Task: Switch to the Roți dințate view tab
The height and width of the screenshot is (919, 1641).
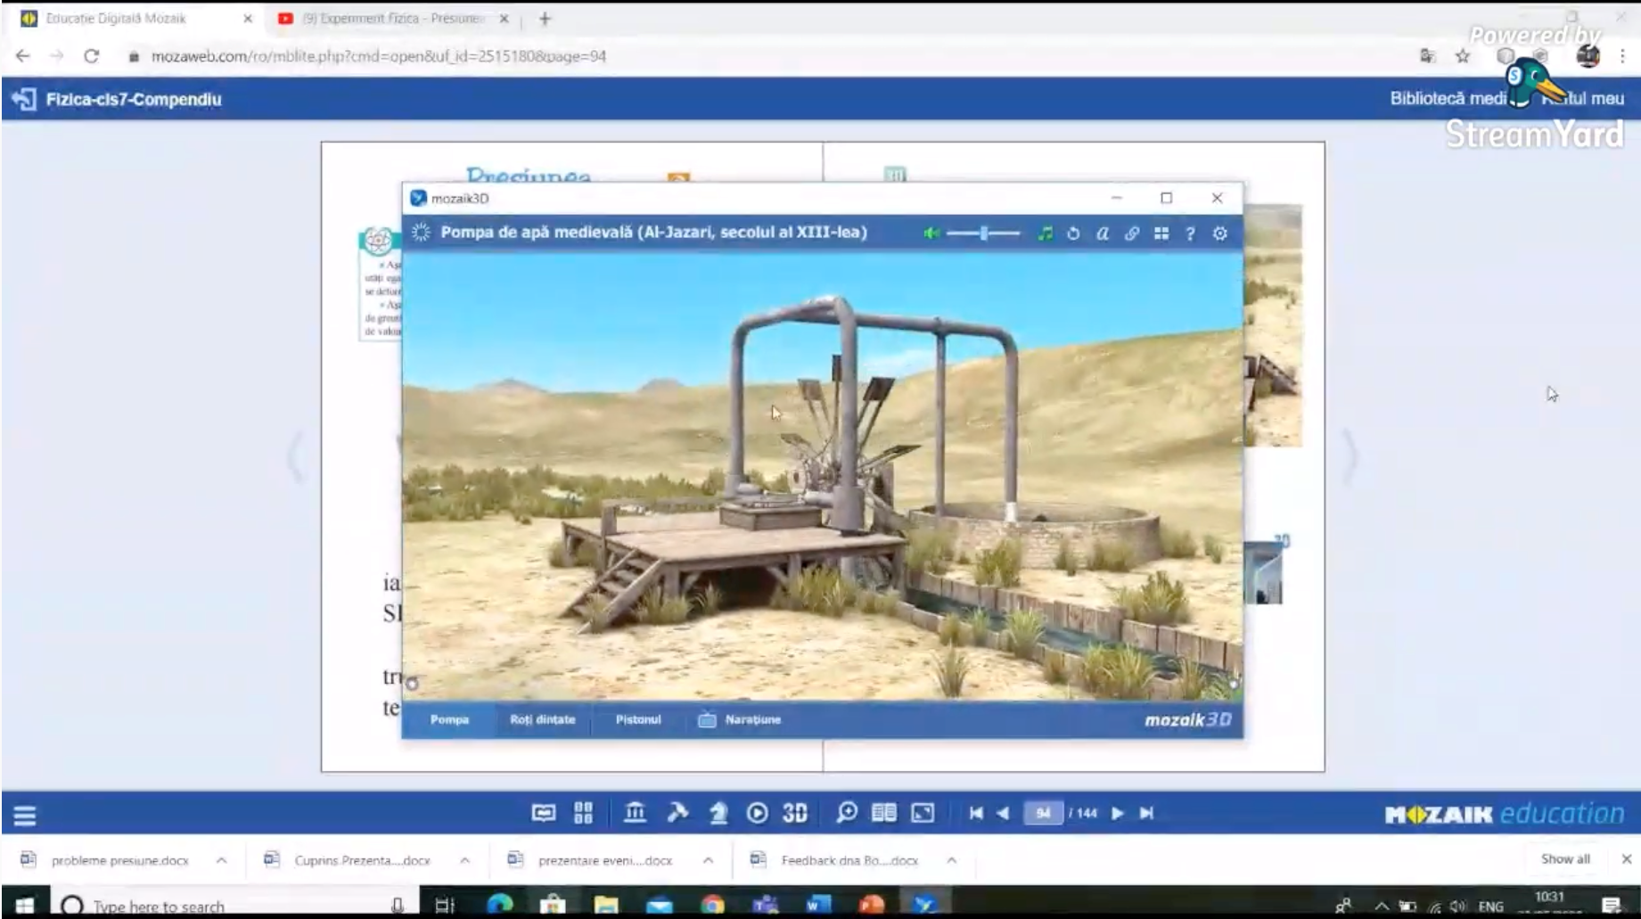Action: (x=542, y=719)
